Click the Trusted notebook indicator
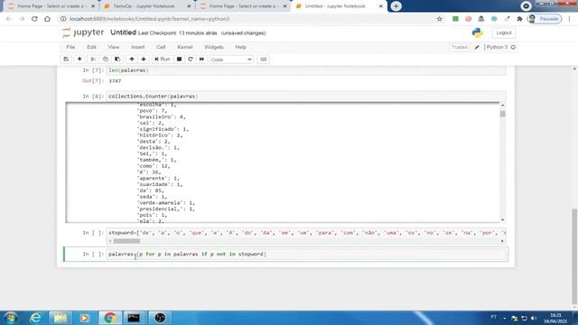 (x=460, y=47)
